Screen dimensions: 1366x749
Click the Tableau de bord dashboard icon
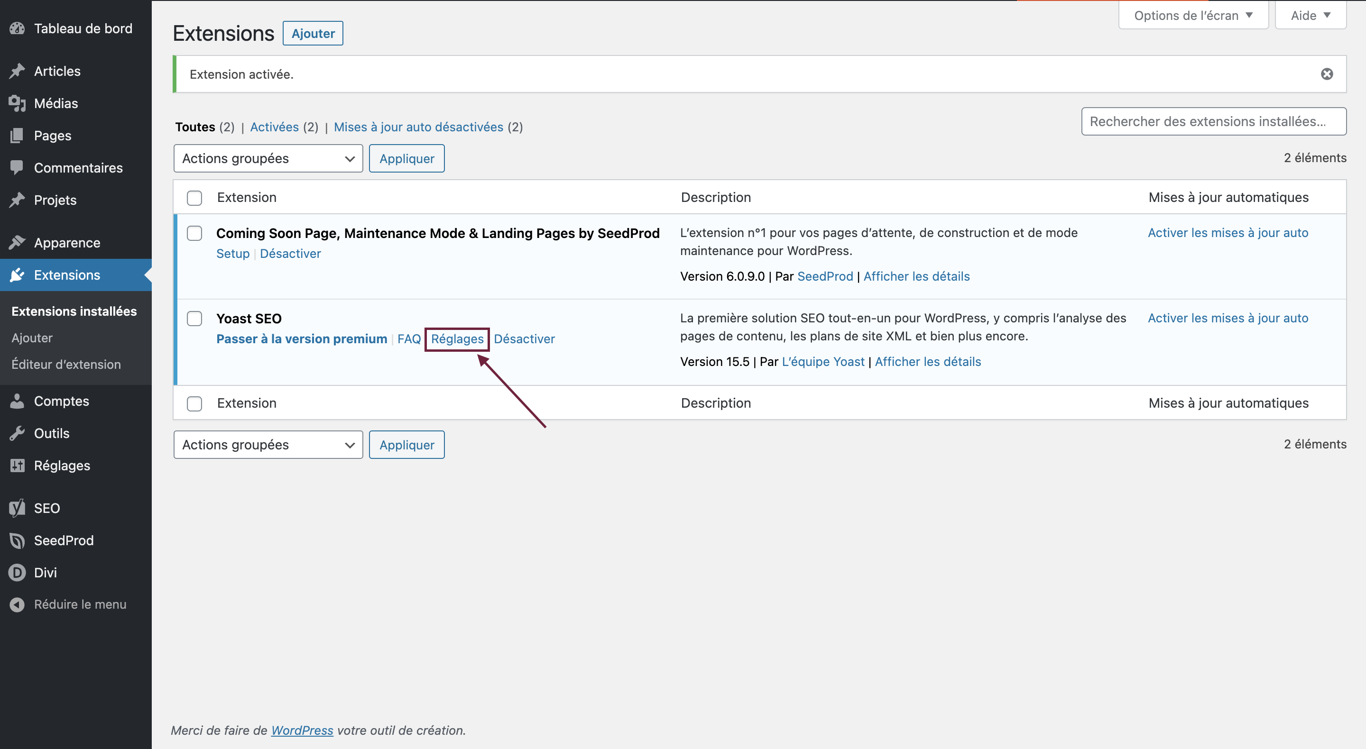coord(17,28)
